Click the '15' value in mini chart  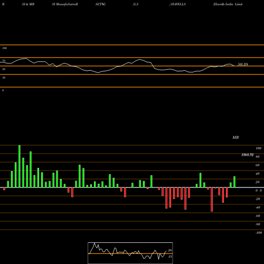click(170, 257)
